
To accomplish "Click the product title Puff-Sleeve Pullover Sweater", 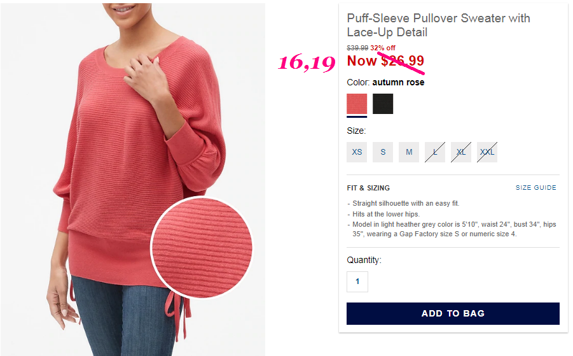I will (438, 25).
